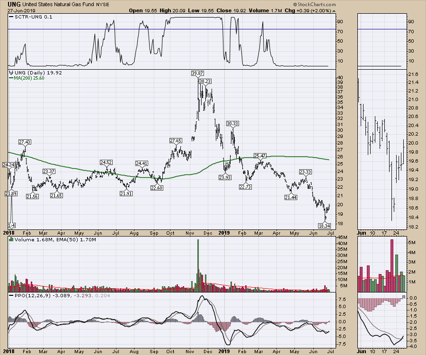426x356 pixels.
Task: Select the UNG ticker symbol in the title
Action: click(14, 4)
